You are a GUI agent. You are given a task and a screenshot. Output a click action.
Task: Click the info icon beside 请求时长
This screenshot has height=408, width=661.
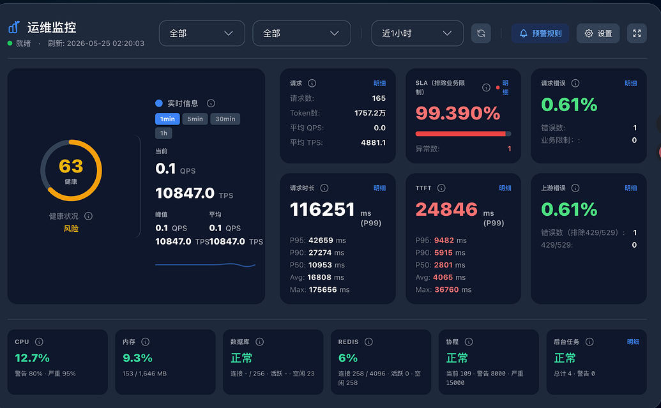pyautogui.click(x=324, y=188)
